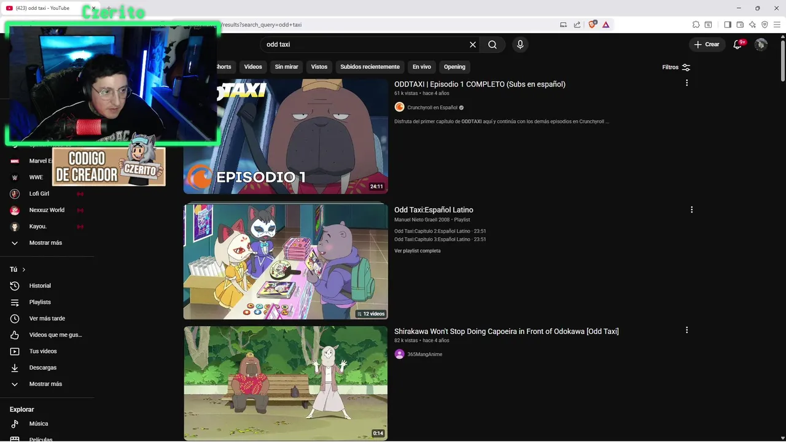The width and height of the screenshot is (786, 442).
Task: Open the Crunchyroll en Español channel name
Action: tap(432, 107)
